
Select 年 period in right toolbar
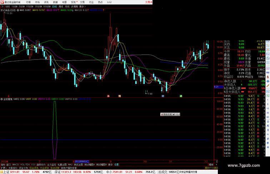coord(268,147)
